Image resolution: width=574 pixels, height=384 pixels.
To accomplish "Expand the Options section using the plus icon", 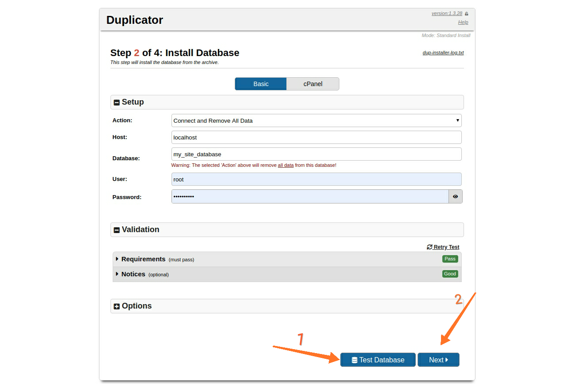I will point(117,306).
